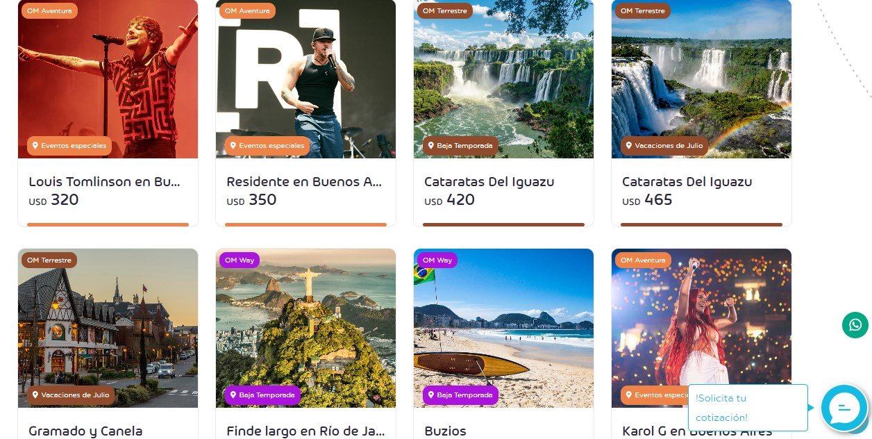Click pin icon on Gramado Vacaciones de Julio tag
This screenshot has height=439, width=872.
[x=35, y=395]
